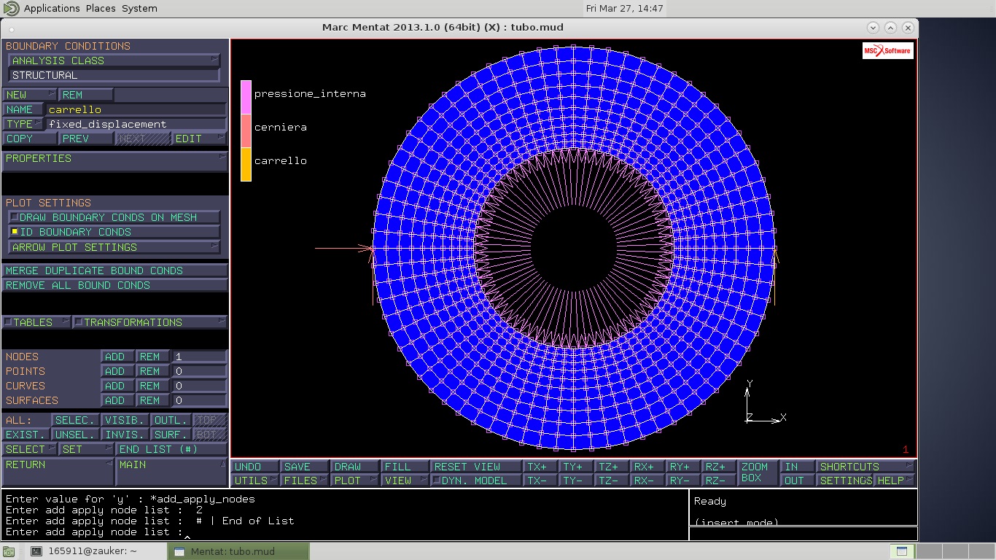Click RZ- rotate button
Viewport: 996px width, 560px height.
(x=719, y=481)
